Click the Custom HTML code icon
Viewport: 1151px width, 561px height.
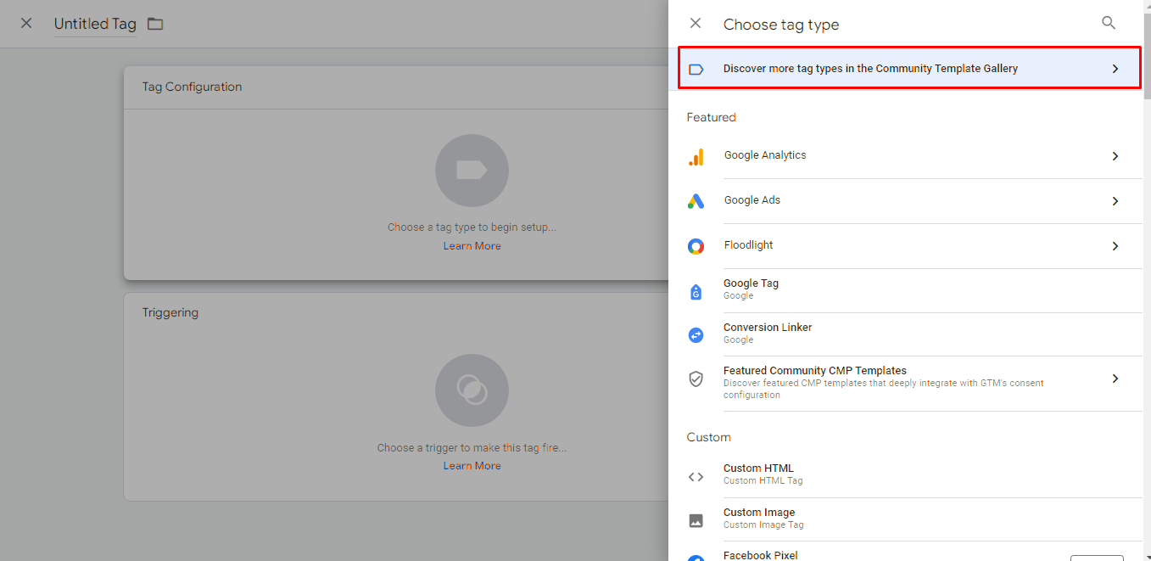[x=696, y=477]
